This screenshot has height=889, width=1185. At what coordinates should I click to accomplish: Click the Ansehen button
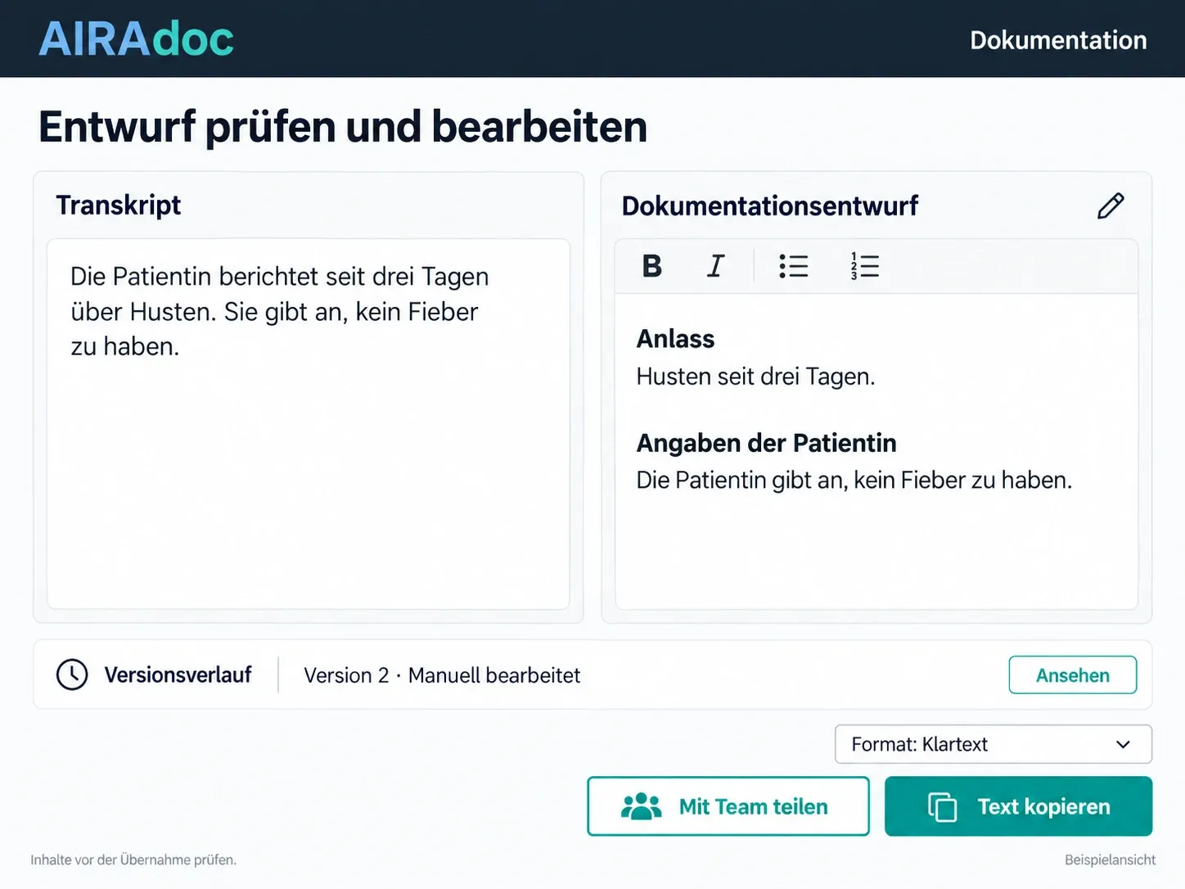point(1073,675)
